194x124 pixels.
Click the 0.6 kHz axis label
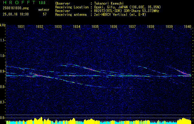pyautogui.click(x=2, y=118)
